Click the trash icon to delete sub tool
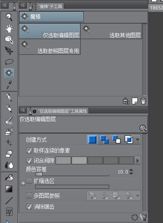The image size is (163, 223). pos(143,101)
